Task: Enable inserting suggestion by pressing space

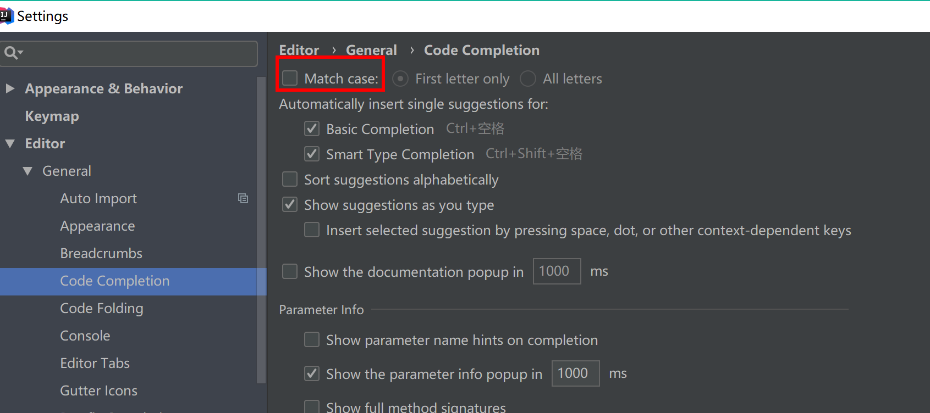Action: (312, 230)
